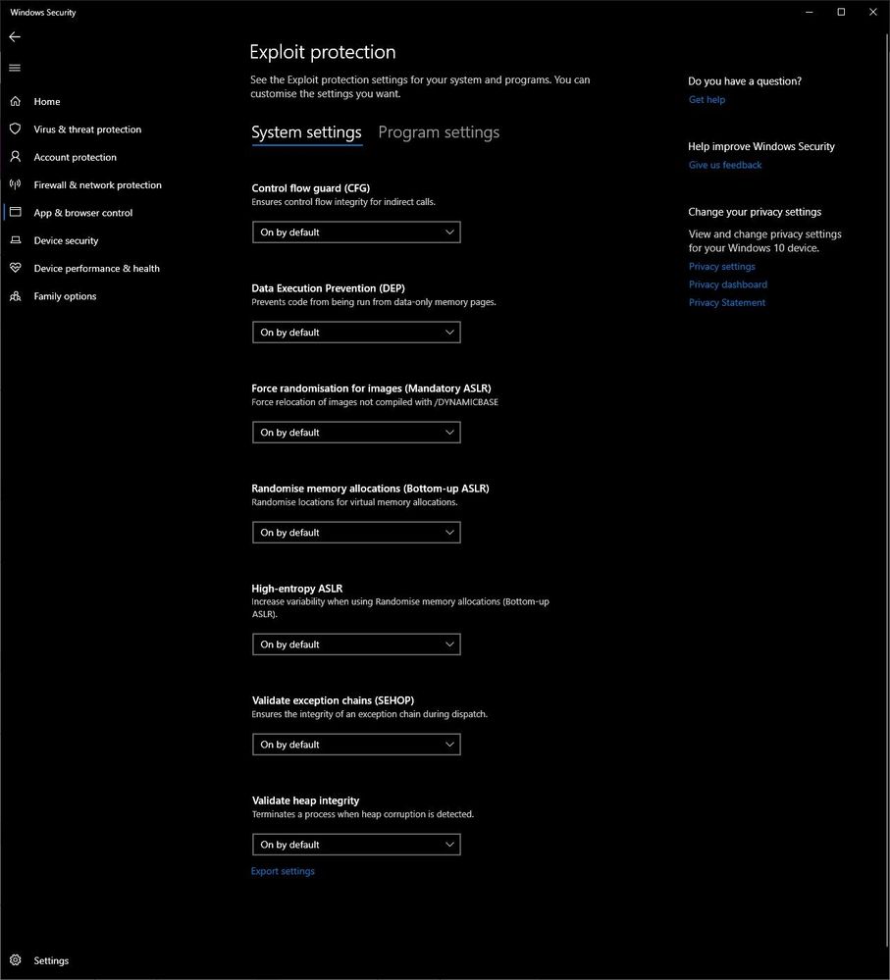Click the 'Help improve Windows Security' heading
The width and height of the screenshot is (890, 980).
761,147
